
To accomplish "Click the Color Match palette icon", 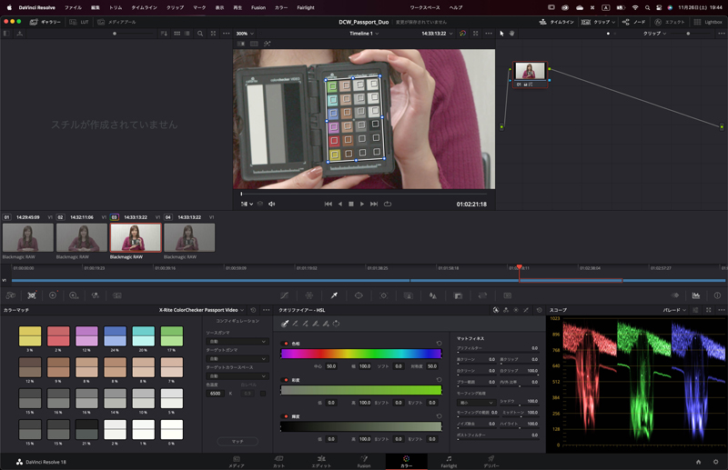I will click(x=32, y=295).
